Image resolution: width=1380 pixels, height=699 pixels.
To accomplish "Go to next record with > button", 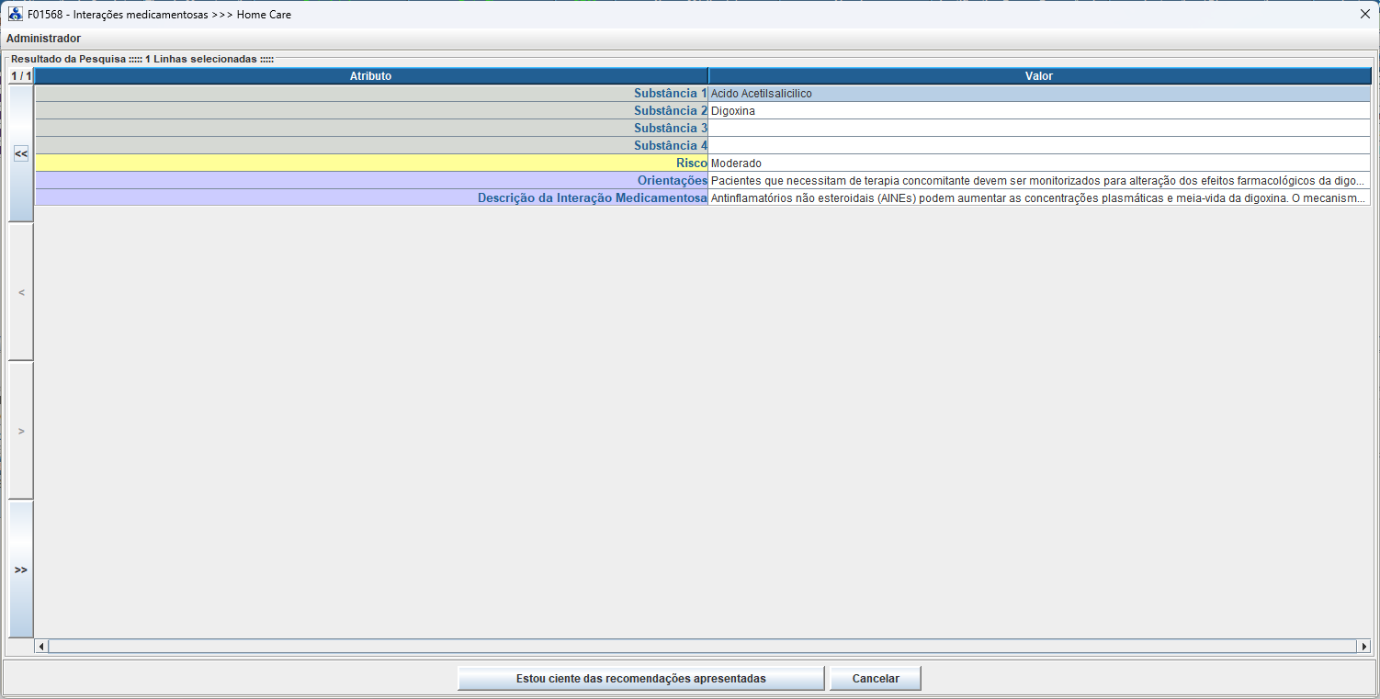I will click(21, 431).
